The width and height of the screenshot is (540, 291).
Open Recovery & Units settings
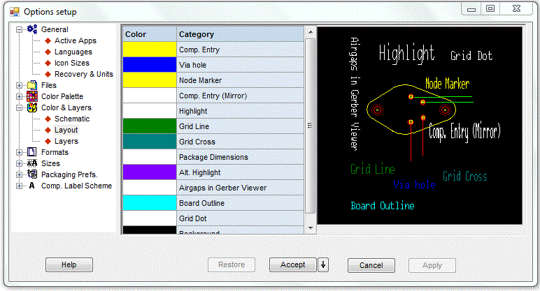[83, 74]
